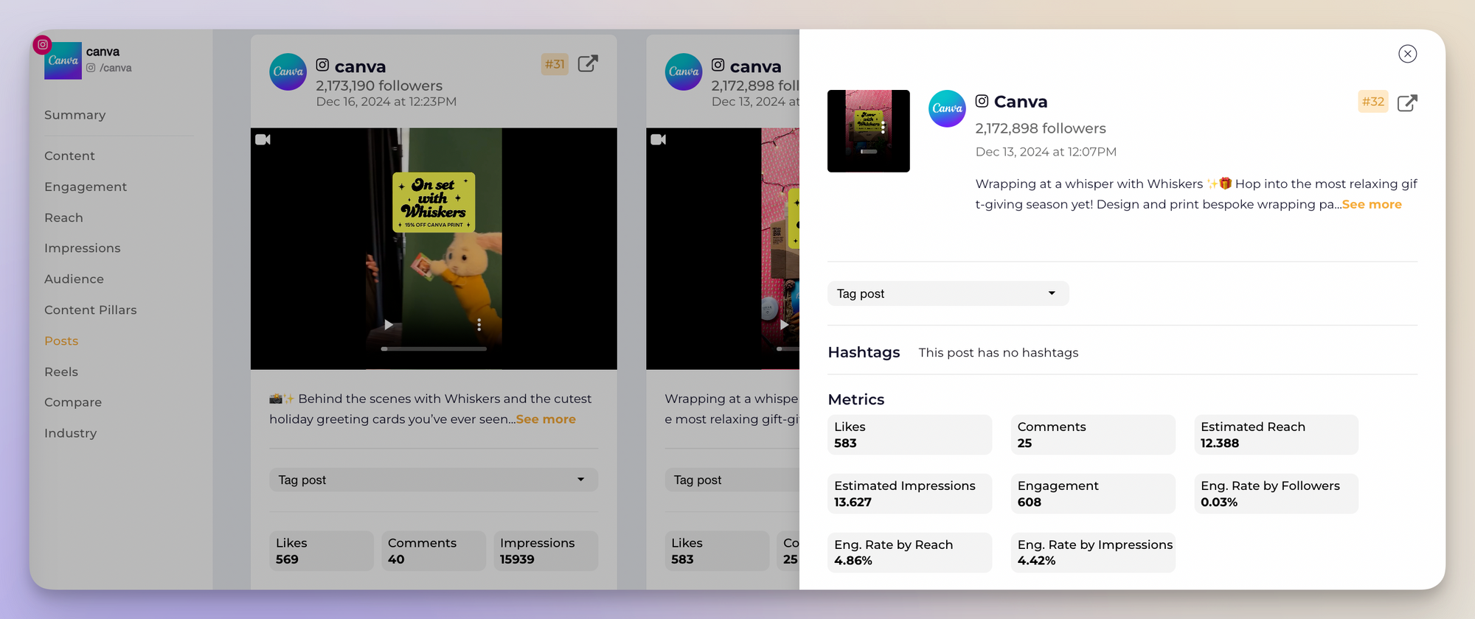
Task: Open three-dot options on first video
Action: coord(479,325)
